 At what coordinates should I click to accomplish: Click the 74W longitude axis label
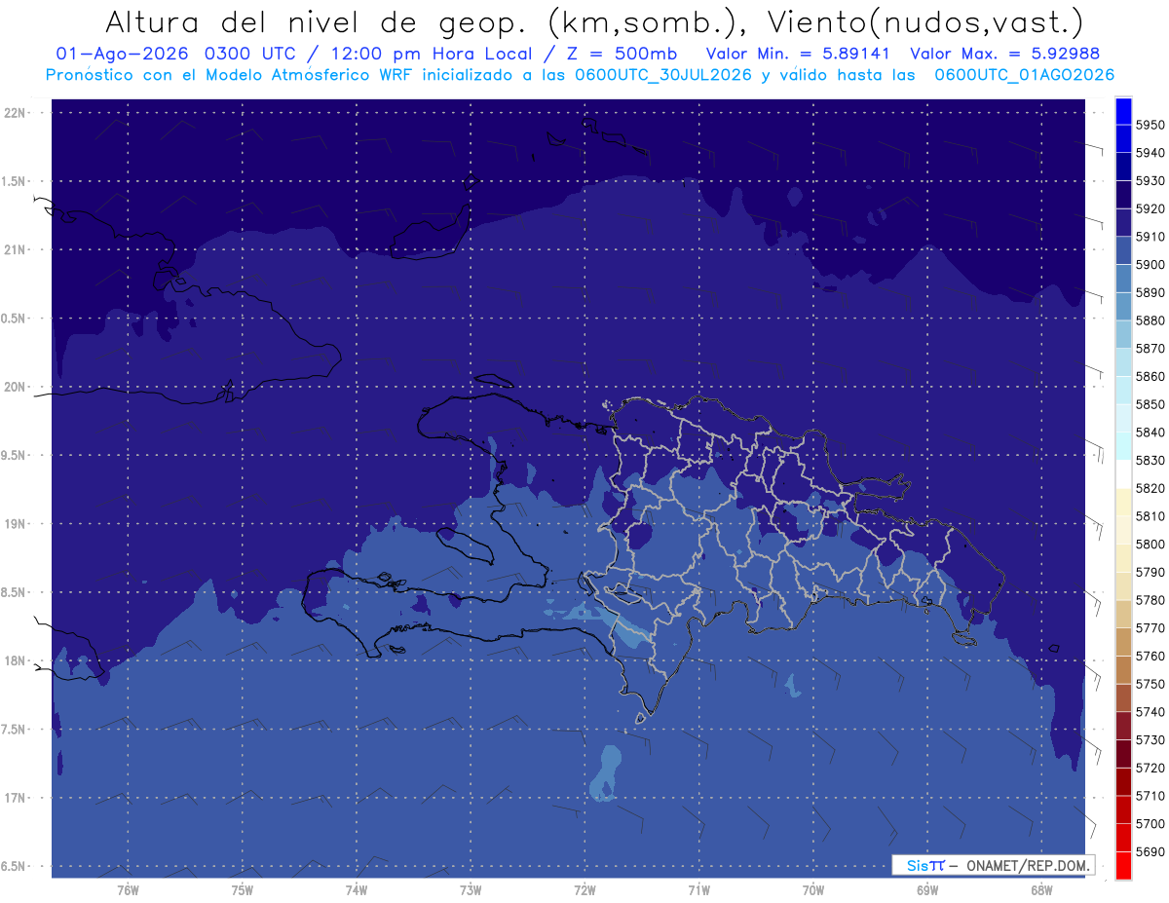pyautogui.click(x=357, y=889)
